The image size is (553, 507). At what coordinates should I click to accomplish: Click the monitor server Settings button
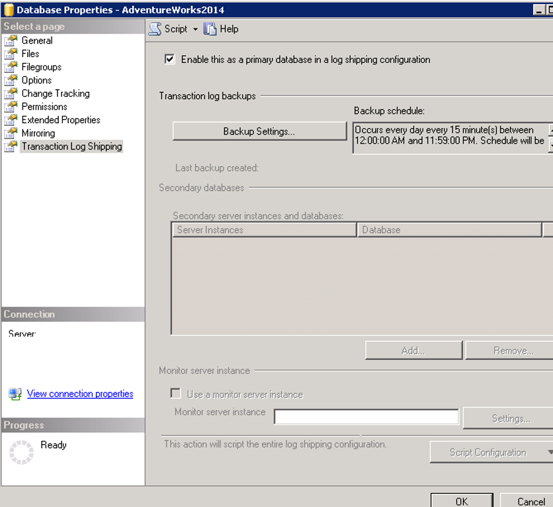click(x=508, y=418)
